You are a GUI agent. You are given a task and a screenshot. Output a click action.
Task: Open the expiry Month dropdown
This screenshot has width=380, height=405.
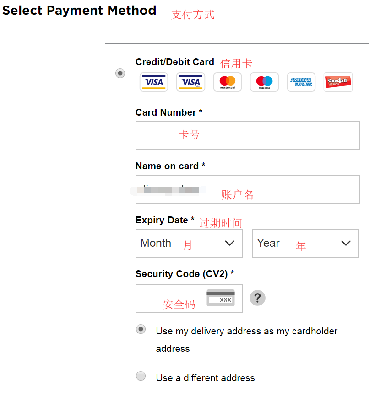coord(189,243)
